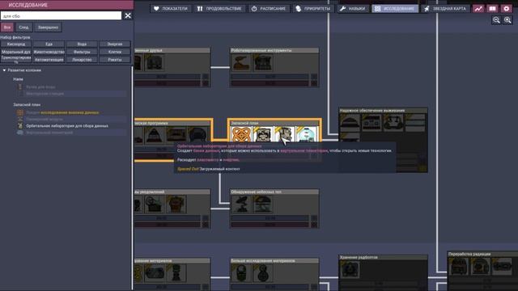The image size is (518, 291).
Task: Toggle the 'Клетки' filter
Action: (x=115, y=52)
